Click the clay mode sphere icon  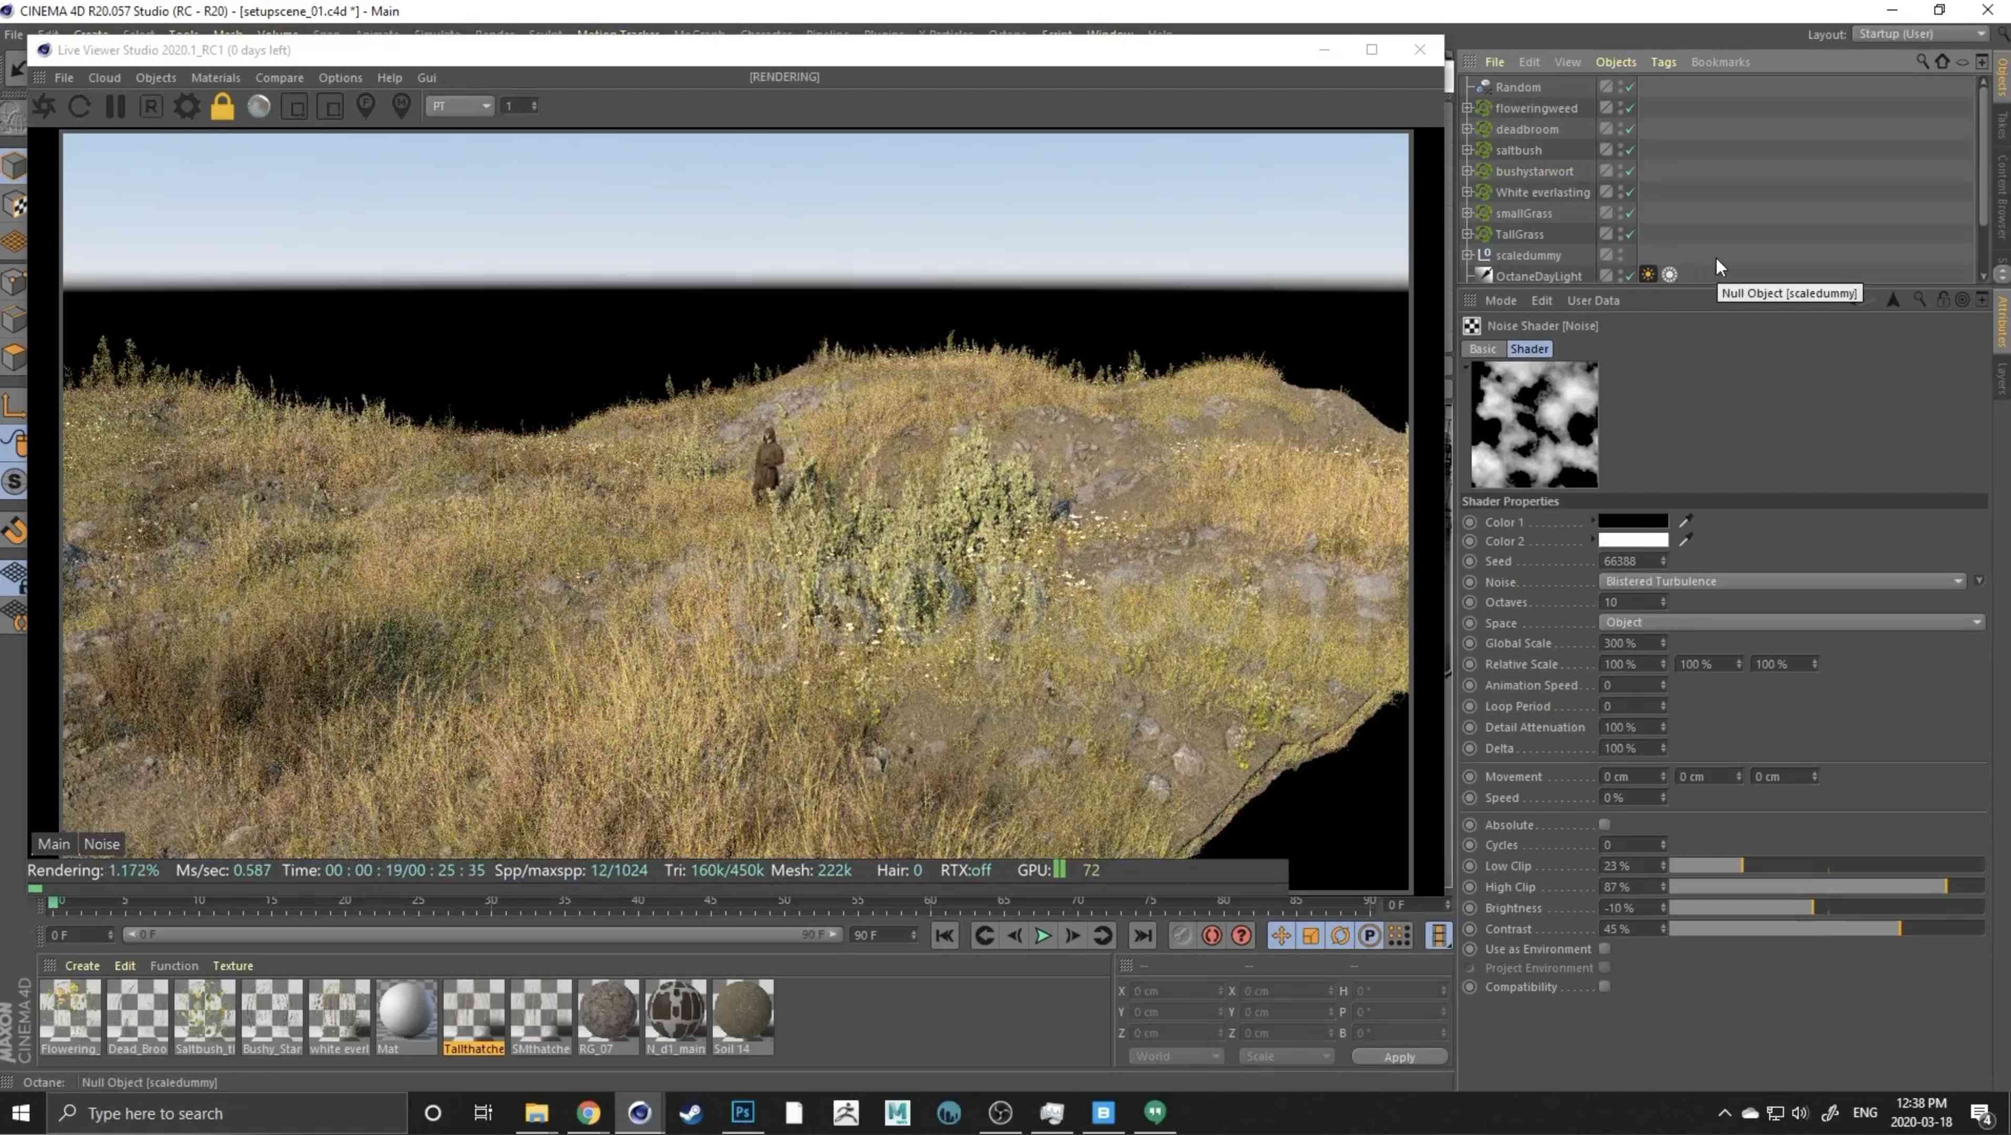click(259, 106)
